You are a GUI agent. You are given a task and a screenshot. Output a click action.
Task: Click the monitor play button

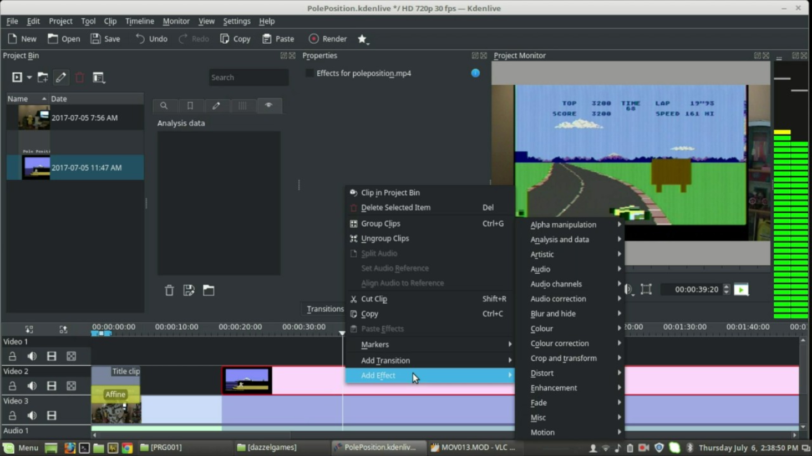click(x=741, y=289)
